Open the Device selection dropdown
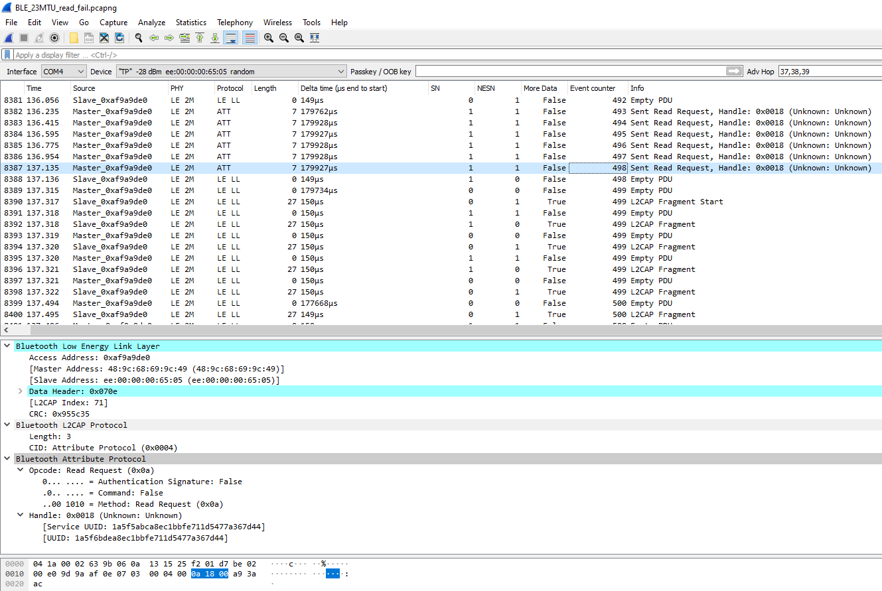 [231, 72]
